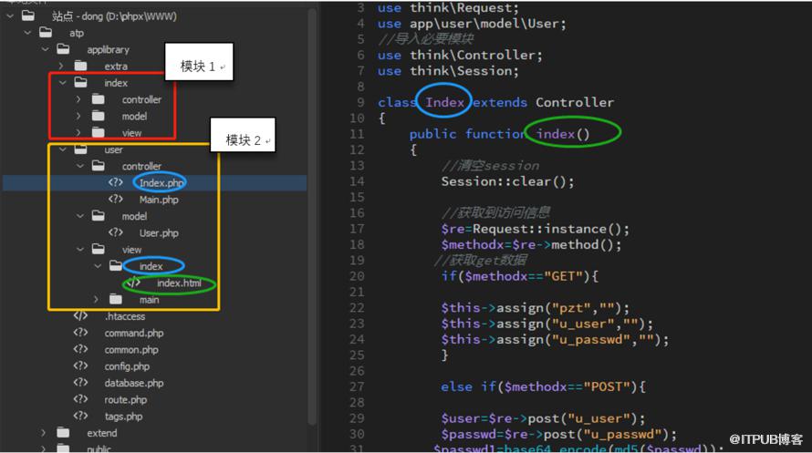Expand the main folder chevron
The image size is (812, 453).
96,299
